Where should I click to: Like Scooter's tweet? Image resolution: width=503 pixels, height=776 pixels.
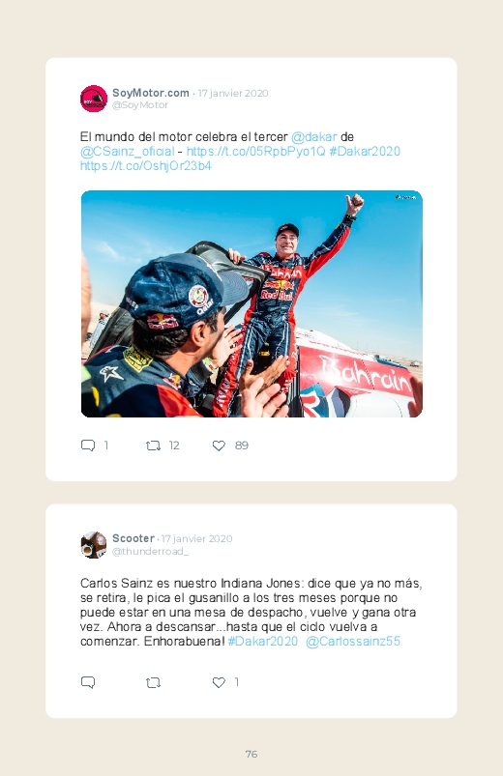[x=219, y=682]
